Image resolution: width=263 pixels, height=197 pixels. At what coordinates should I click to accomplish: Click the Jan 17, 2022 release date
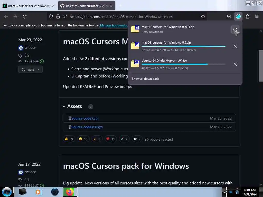pos(29,164)
